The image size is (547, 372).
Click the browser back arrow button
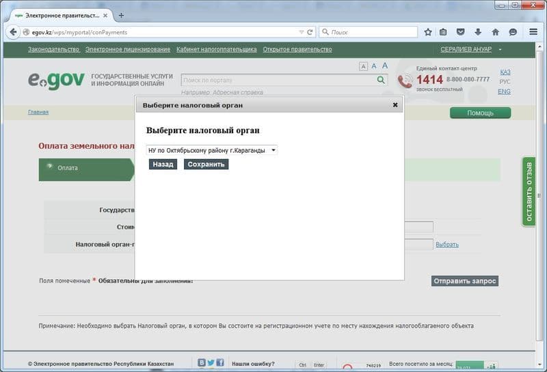pyautogui.click(x=13, y=32)
